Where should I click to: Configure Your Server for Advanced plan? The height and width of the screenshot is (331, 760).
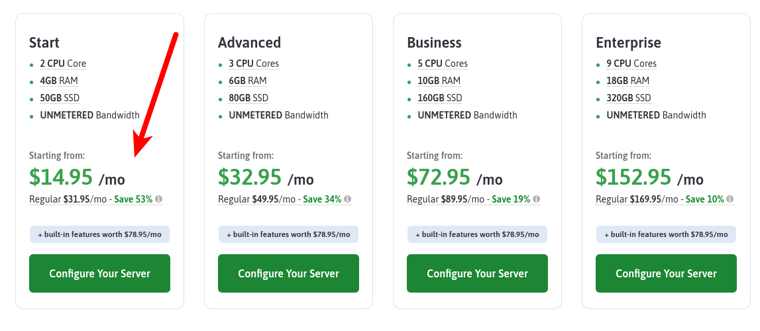[x=288, y=273]
